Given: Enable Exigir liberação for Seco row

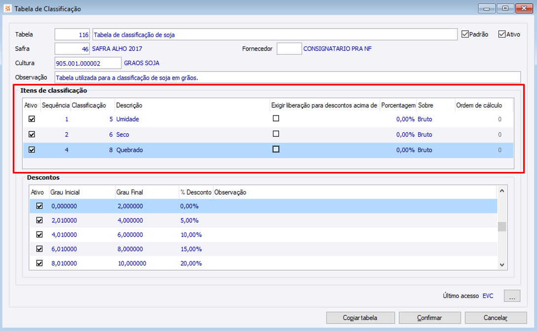Looking at the screenshot, I should click(x=276, y=133).
